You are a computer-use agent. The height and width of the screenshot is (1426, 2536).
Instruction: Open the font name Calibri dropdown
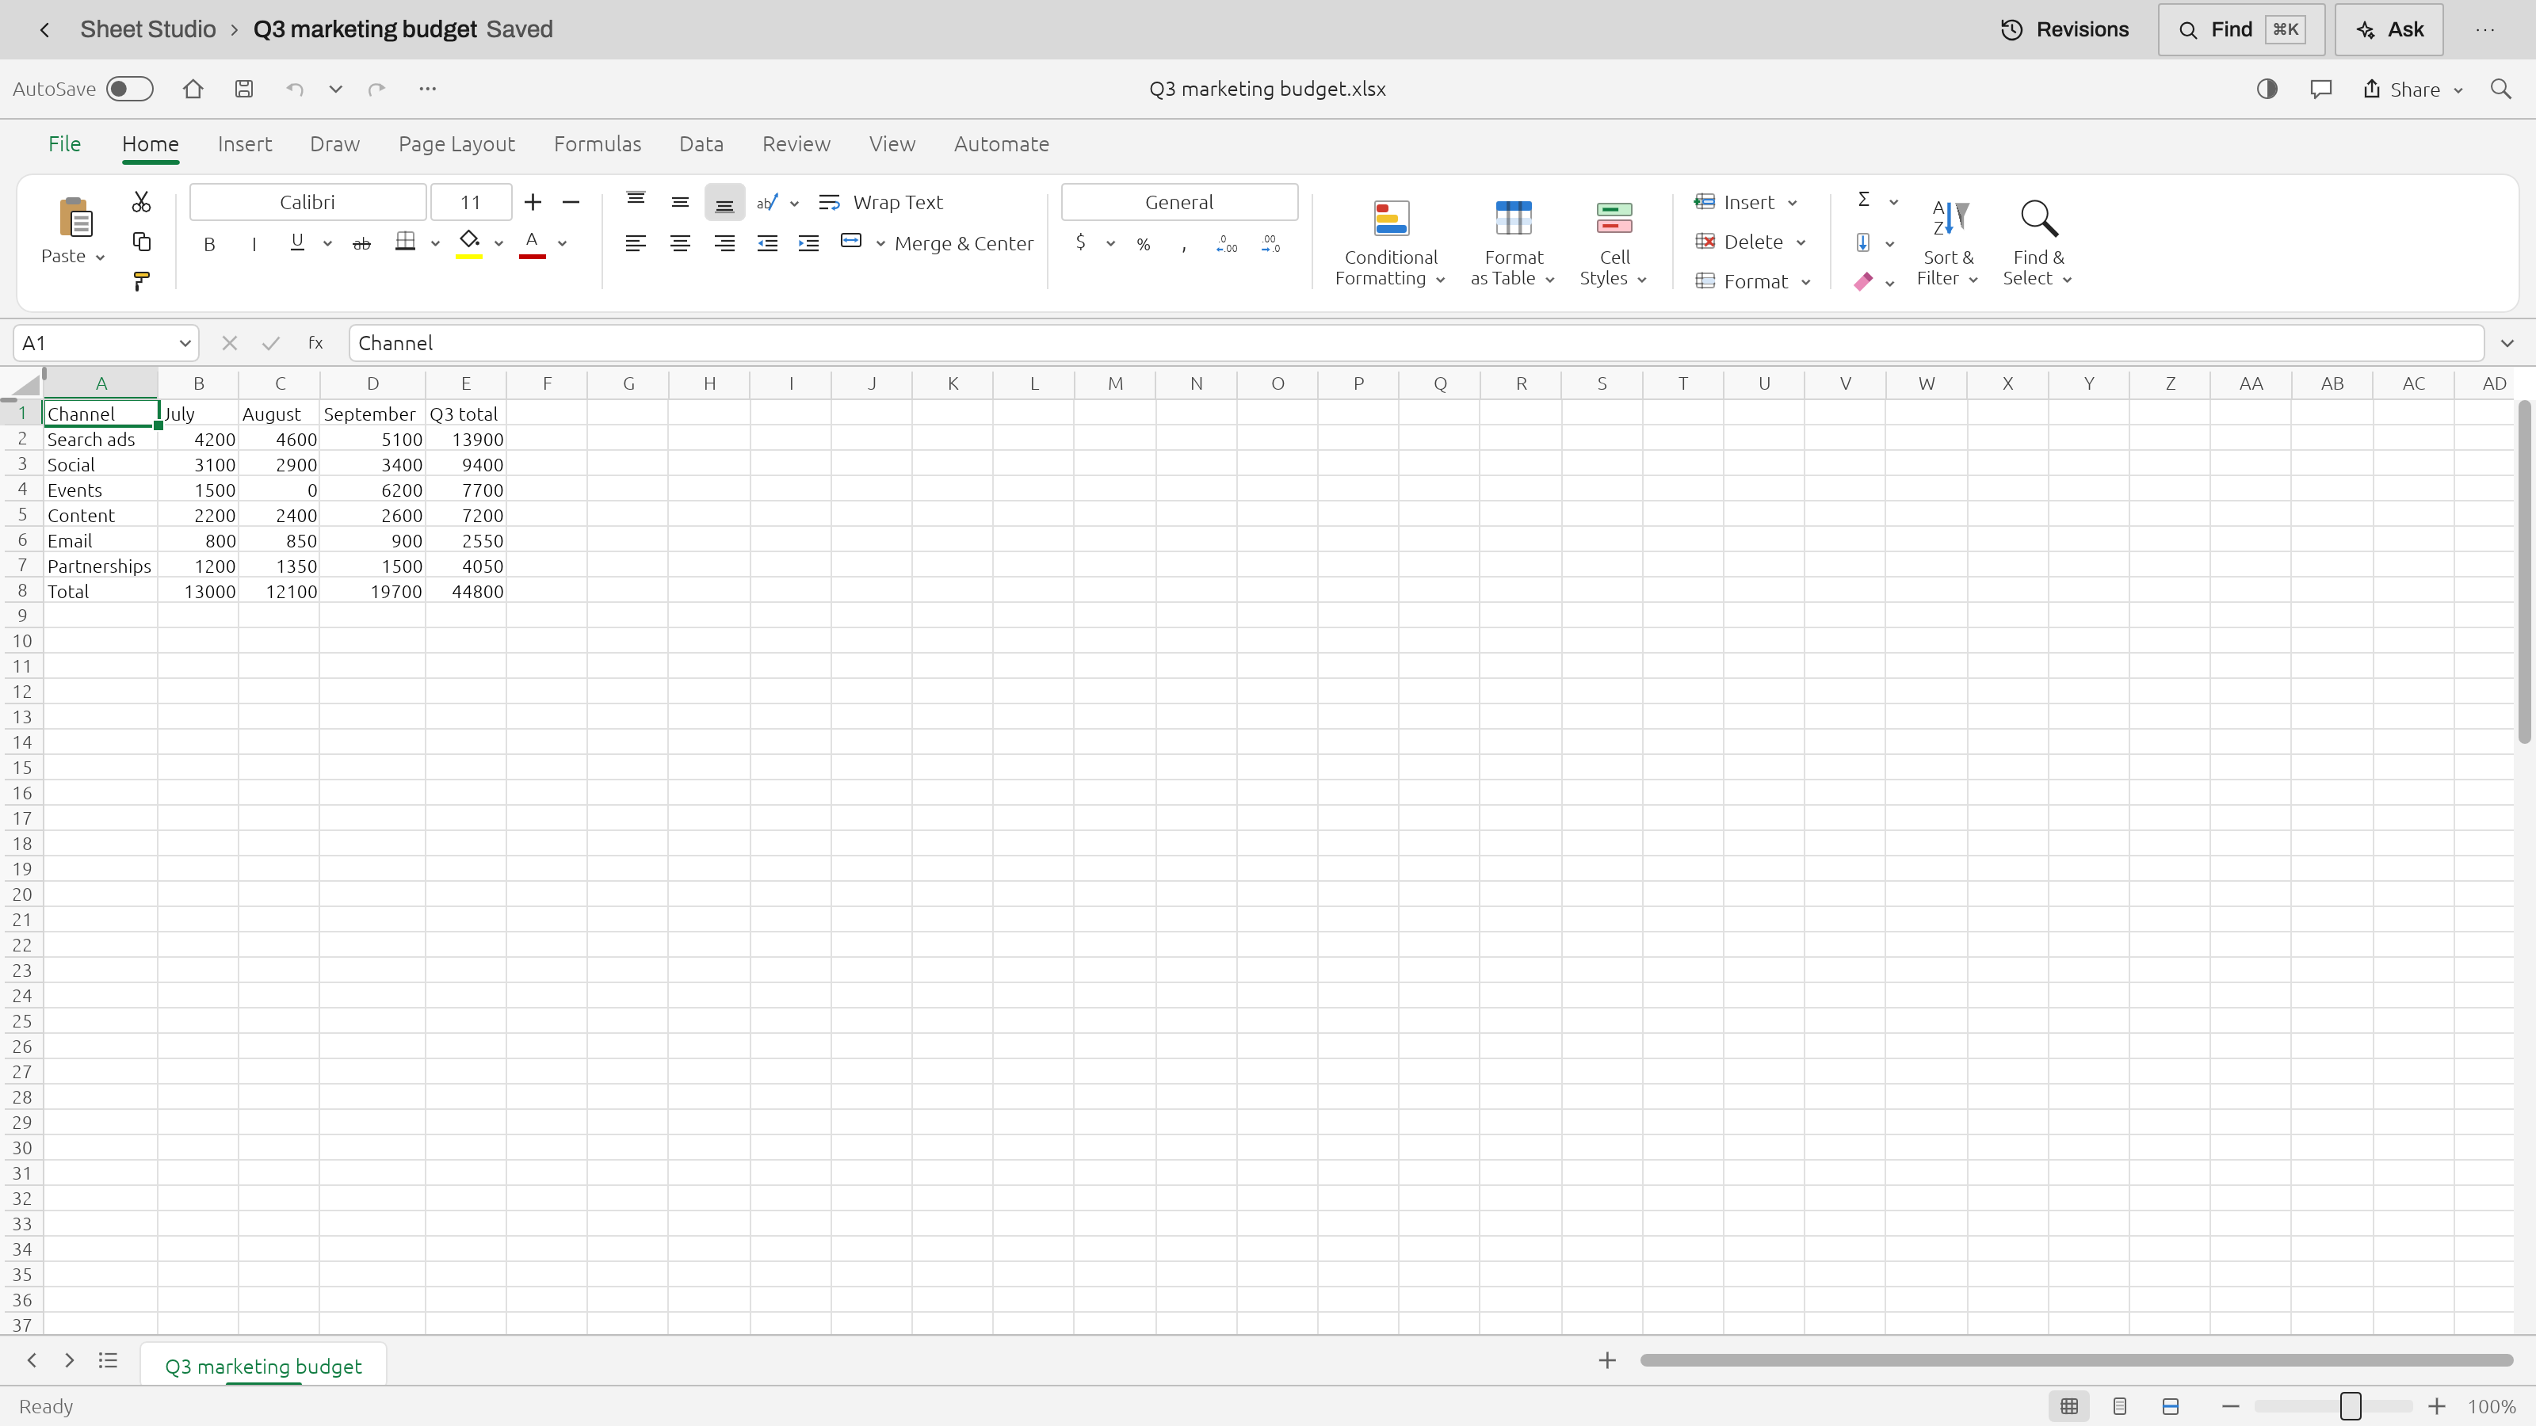pos(307,202)
